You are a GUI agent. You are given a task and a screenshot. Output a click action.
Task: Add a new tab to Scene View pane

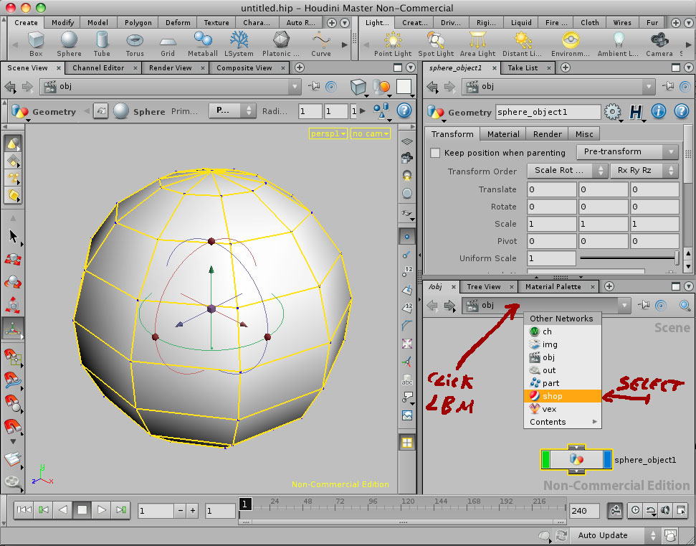pos(300,67)
